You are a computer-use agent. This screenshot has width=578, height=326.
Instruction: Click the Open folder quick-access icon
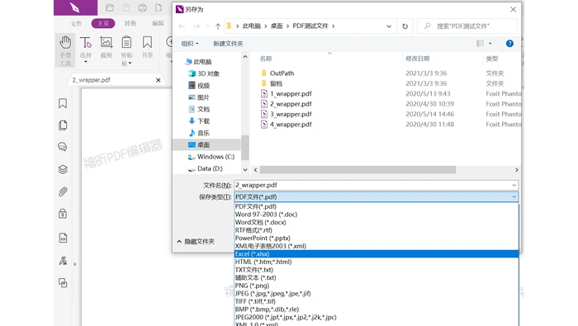pyautogui.click(x=110, y=7)
